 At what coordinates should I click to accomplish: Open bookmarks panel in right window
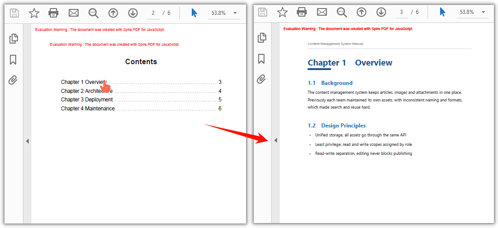point(261,59)
